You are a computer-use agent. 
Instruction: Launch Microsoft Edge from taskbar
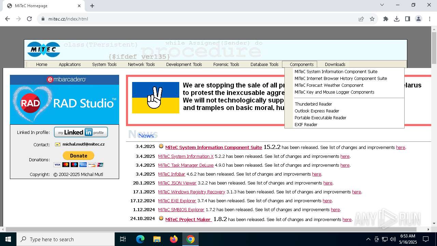(x=140, y=239)
